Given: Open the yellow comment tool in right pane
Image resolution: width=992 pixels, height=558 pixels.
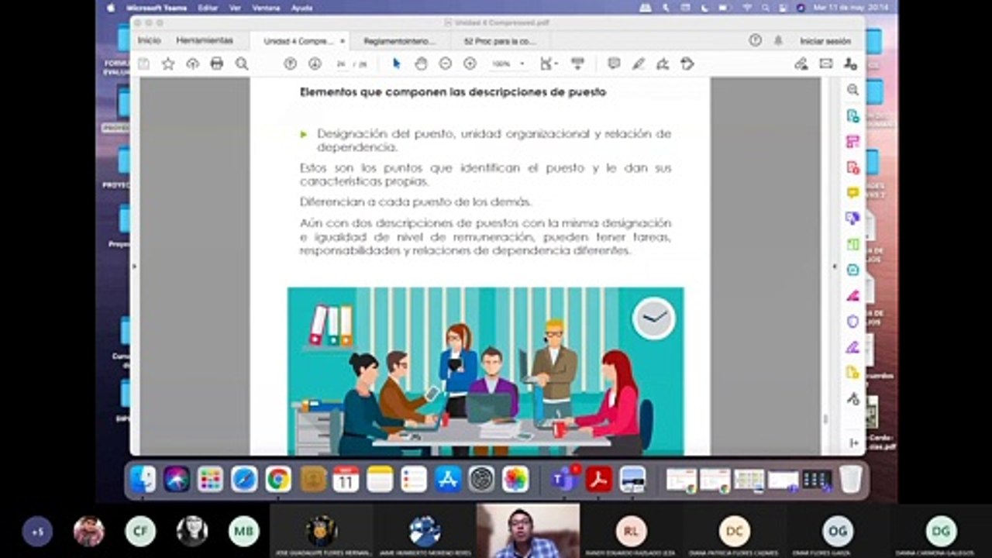Looking at the screenshot, I should (x=852, y=192).
